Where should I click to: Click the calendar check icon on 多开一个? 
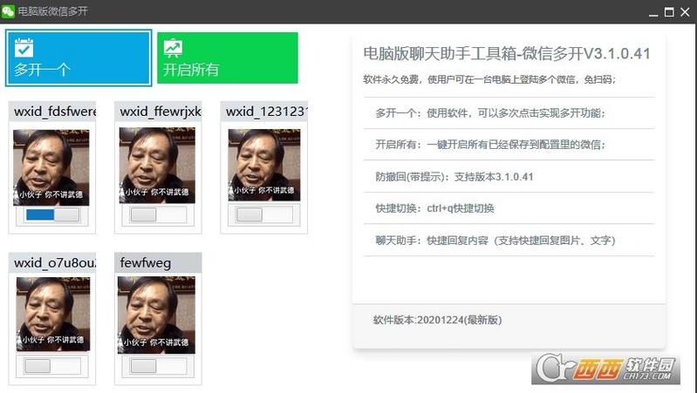coord(24,48)
